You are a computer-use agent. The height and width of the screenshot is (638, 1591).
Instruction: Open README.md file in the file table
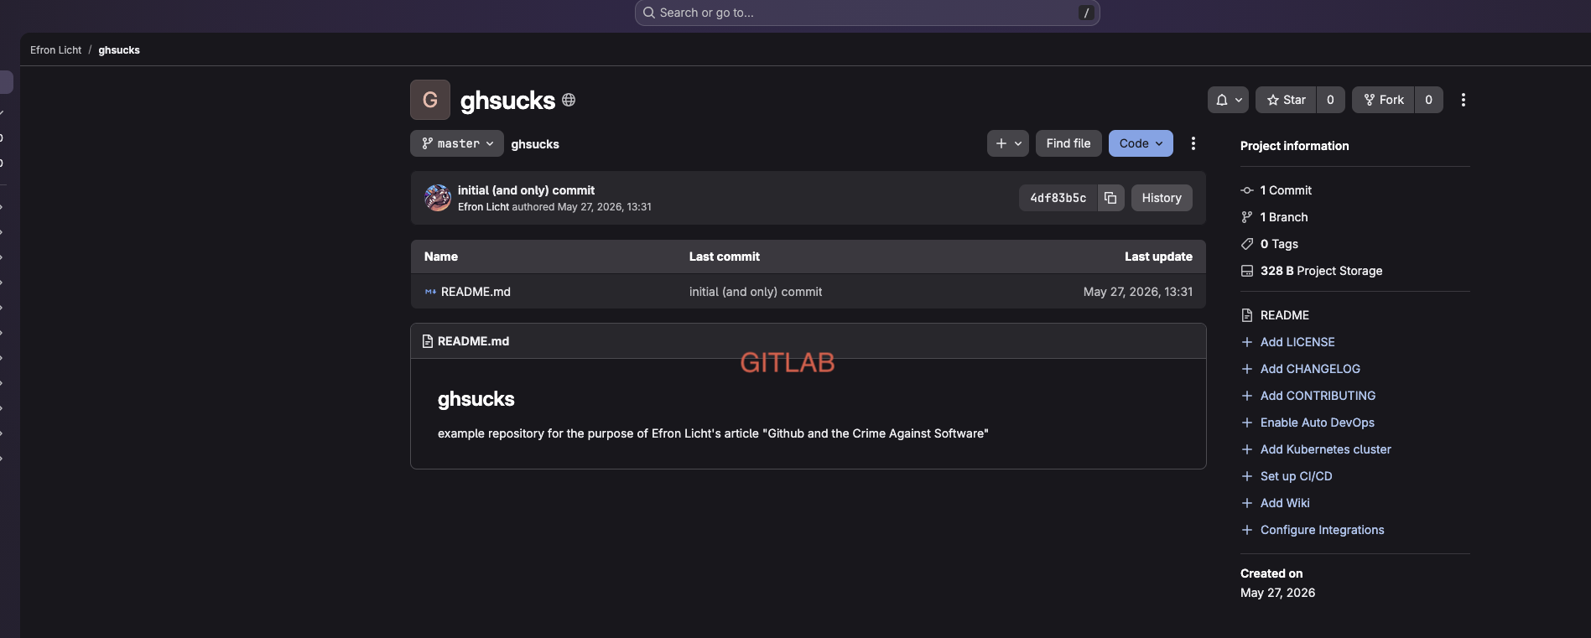click(x=476, y=292)
